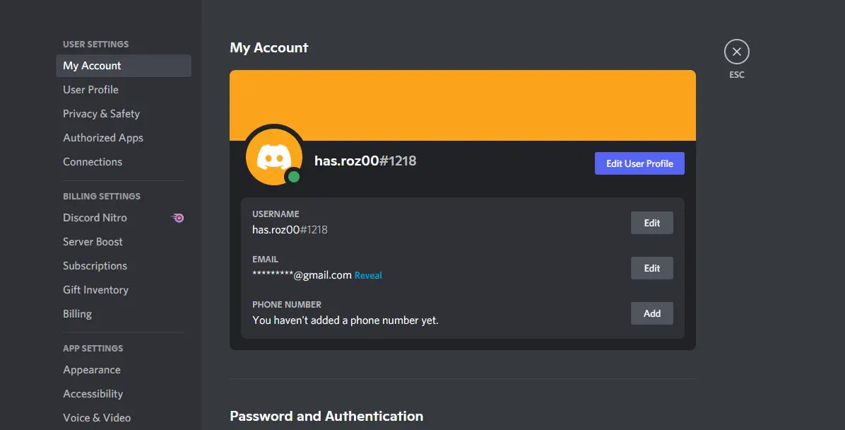Click the USER SETTINGS section label
Image resolution: width=845 pixels, height=430 pixels.
[x=96, y=45]
